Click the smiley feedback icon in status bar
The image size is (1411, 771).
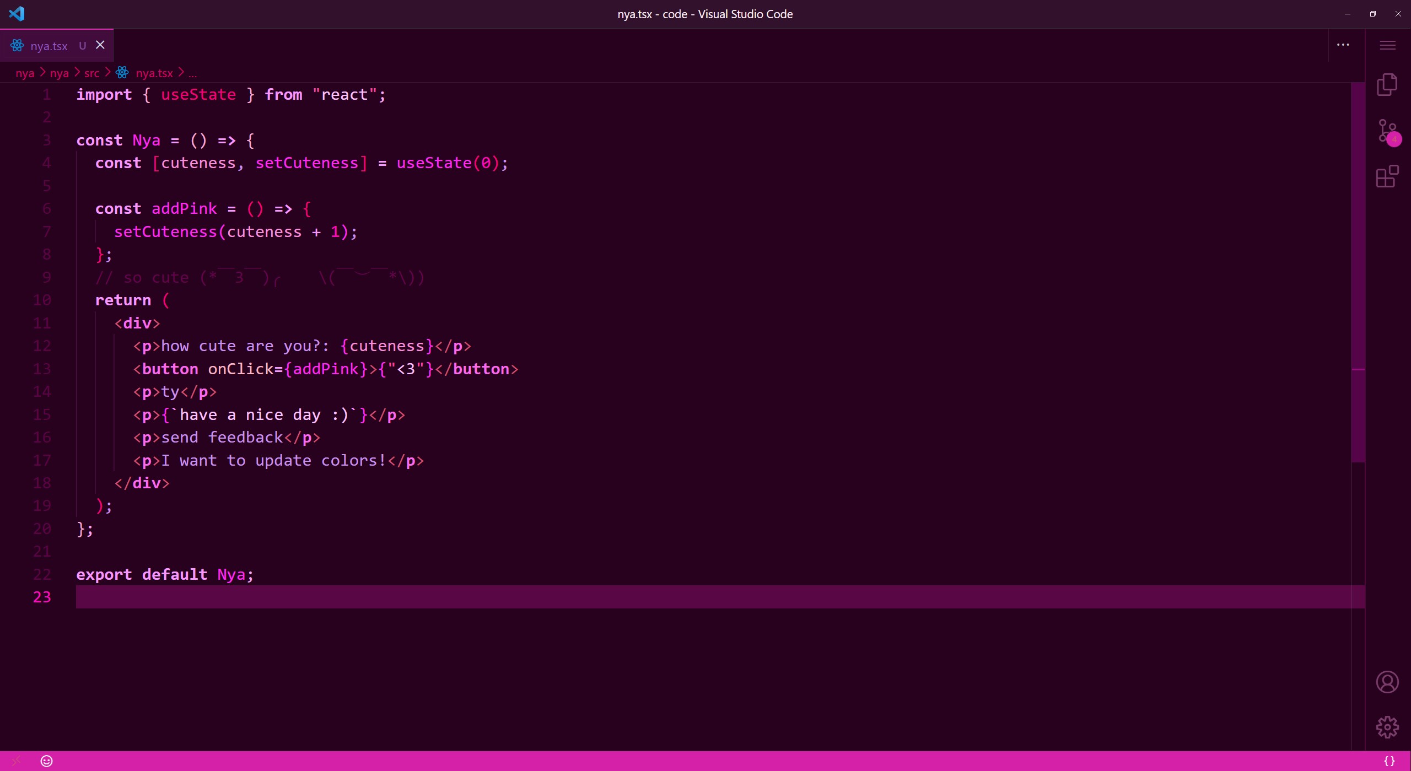pos(47,761)
